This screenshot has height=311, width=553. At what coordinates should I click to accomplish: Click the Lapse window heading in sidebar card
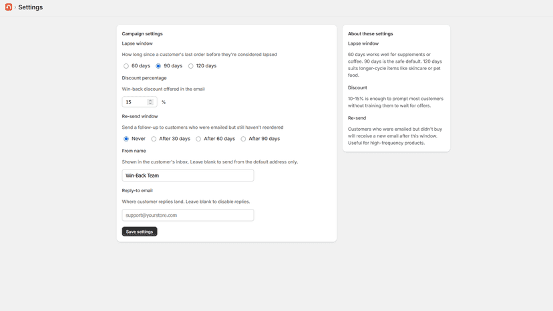(363, 44)
